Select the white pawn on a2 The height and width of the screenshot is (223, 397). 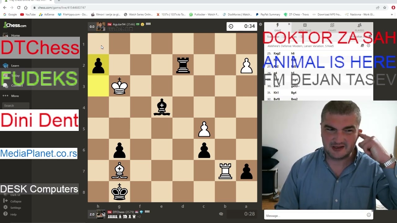point(246,65)
